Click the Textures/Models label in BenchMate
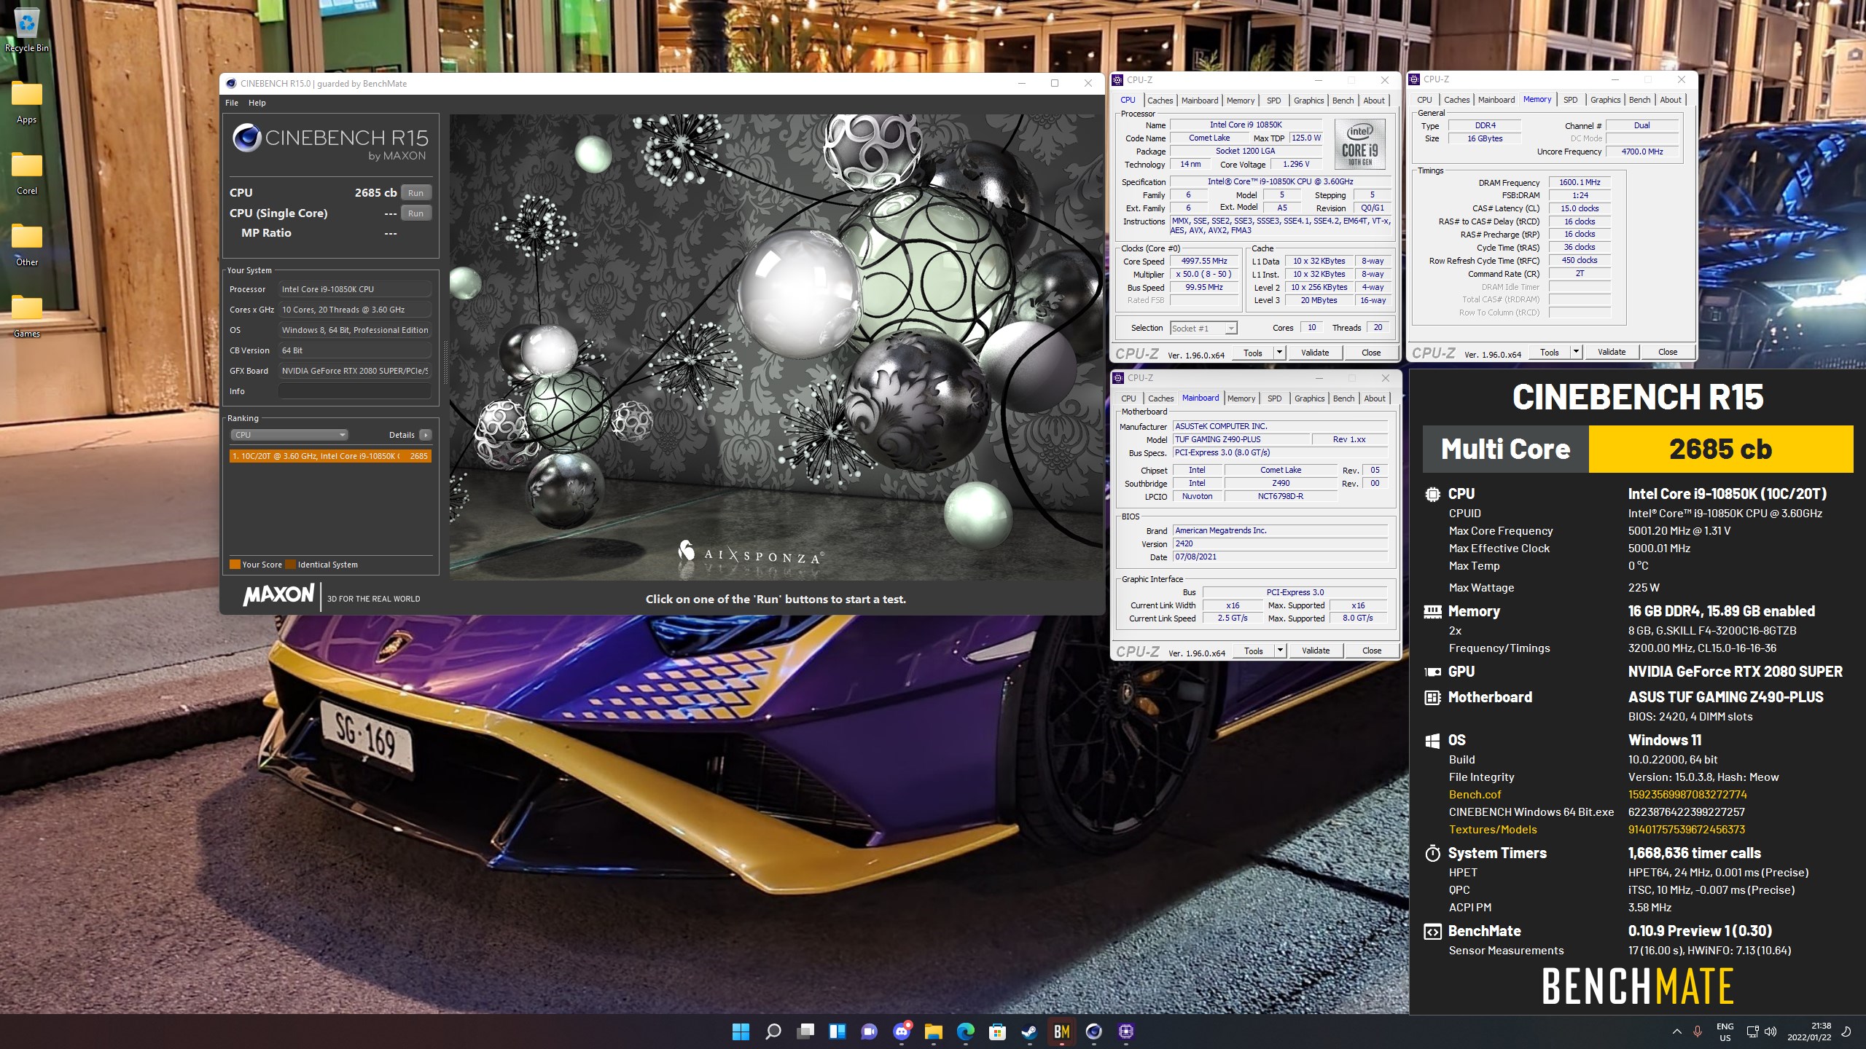Image resolution: width=1866 pixels, height=1049 pixels. [1493, 830]
